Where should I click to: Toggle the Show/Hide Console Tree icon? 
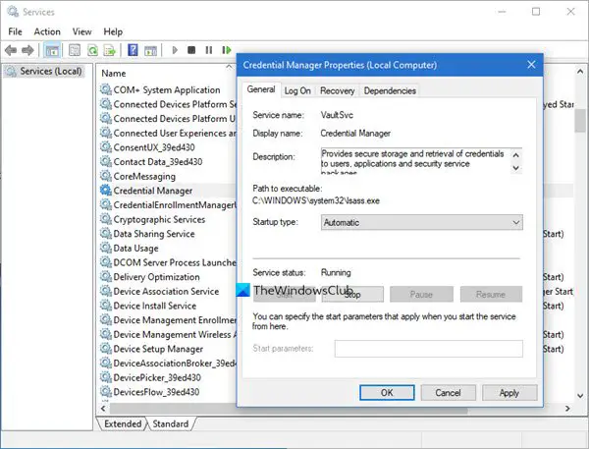tap(52, 50)
